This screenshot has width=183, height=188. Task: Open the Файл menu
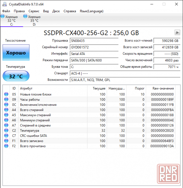click(6, 11)
